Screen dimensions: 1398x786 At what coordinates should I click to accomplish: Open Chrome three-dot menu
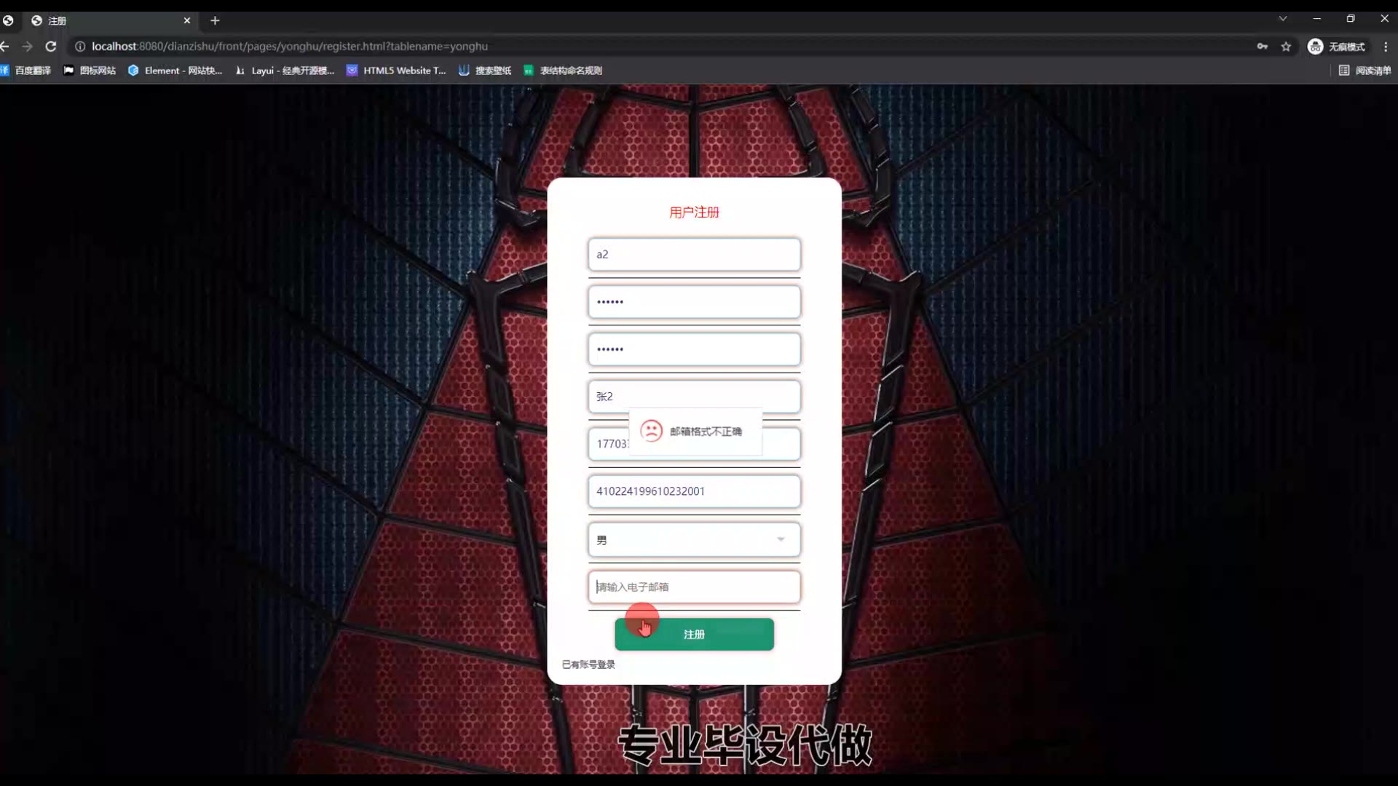tap(1386, 47)
